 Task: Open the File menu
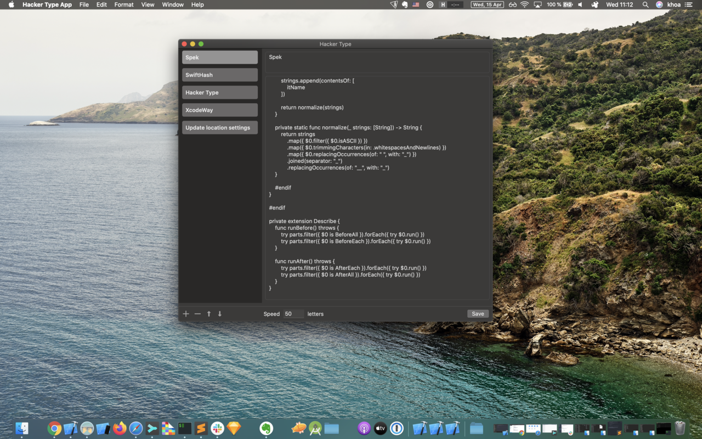pyautogui.click(x=84, y=4)
